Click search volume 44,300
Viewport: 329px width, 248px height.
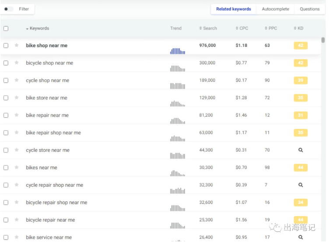[x=206, y=150]
